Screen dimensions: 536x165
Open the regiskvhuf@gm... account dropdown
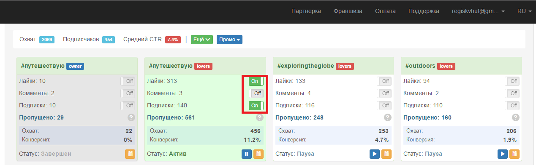click(478, 11)
